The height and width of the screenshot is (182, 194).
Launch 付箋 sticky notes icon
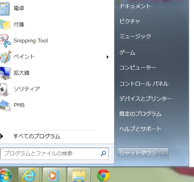tap(5, 25)
